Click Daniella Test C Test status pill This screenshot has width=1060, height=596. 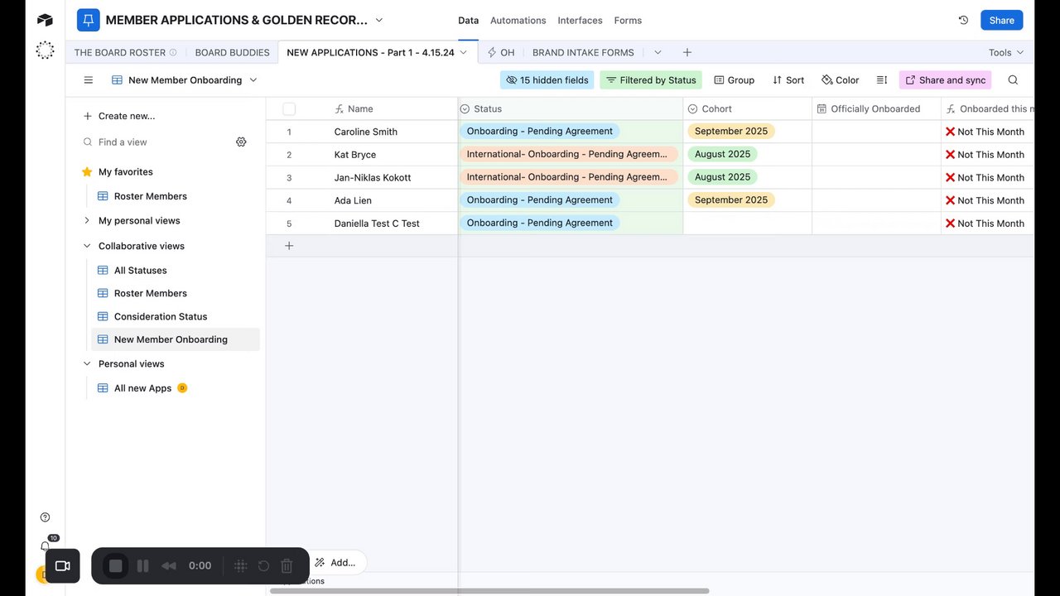pos(540,223)
